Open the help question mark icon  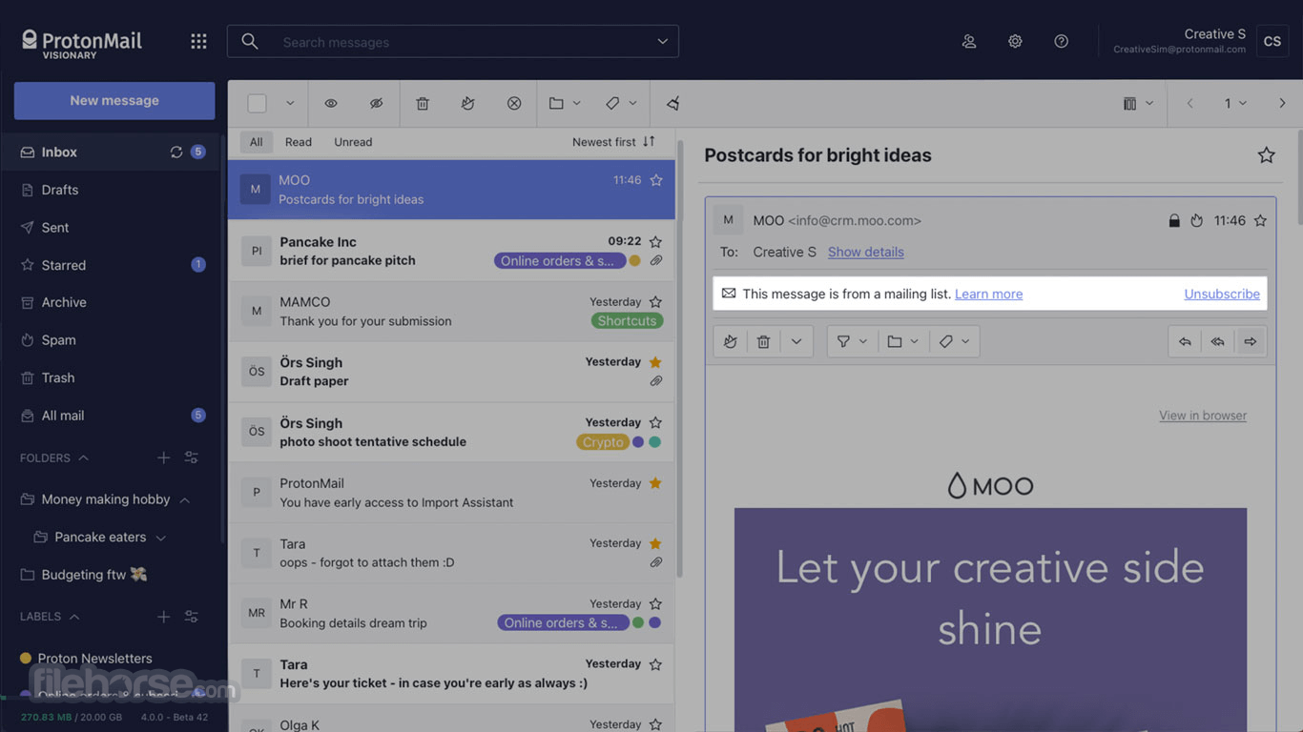(1061, 41)
